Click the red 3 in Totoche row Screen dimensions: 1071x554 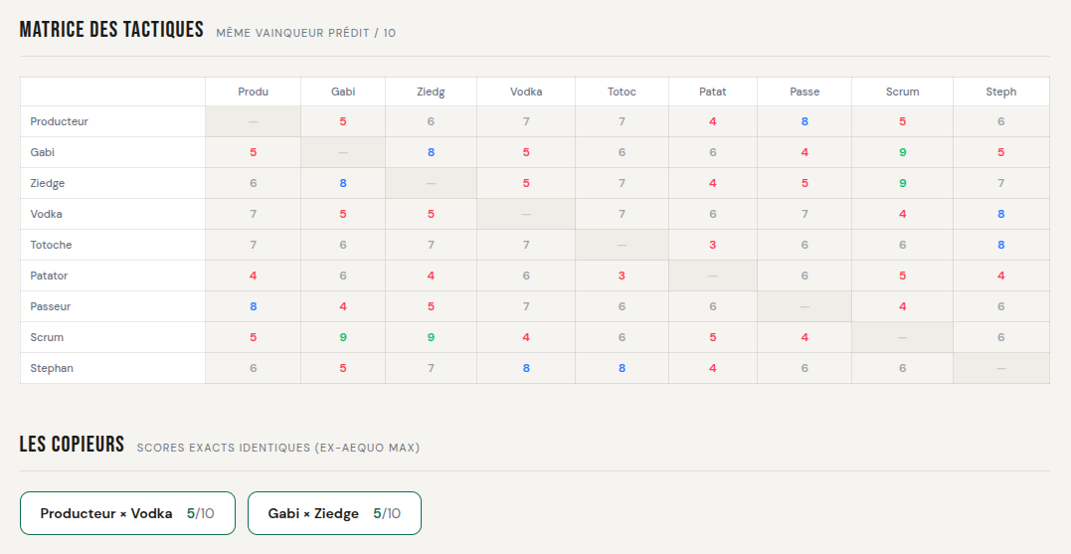pyautogui.click(x=712, y=245)
